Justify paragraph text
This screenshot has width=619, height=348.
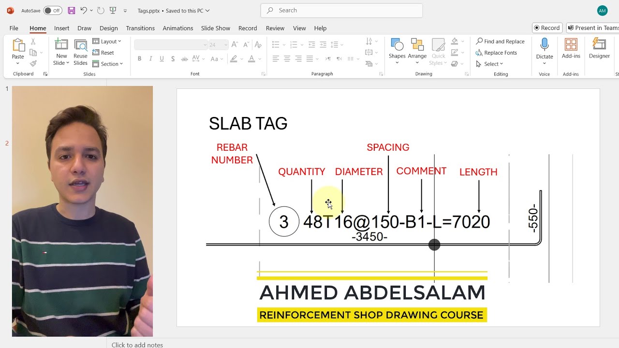point(309,59)
